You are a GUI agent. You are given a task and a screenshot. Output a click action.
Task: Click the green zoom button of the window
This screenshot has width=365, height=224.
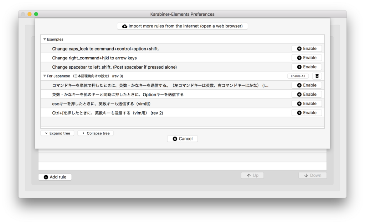click(x=36, y=14)
